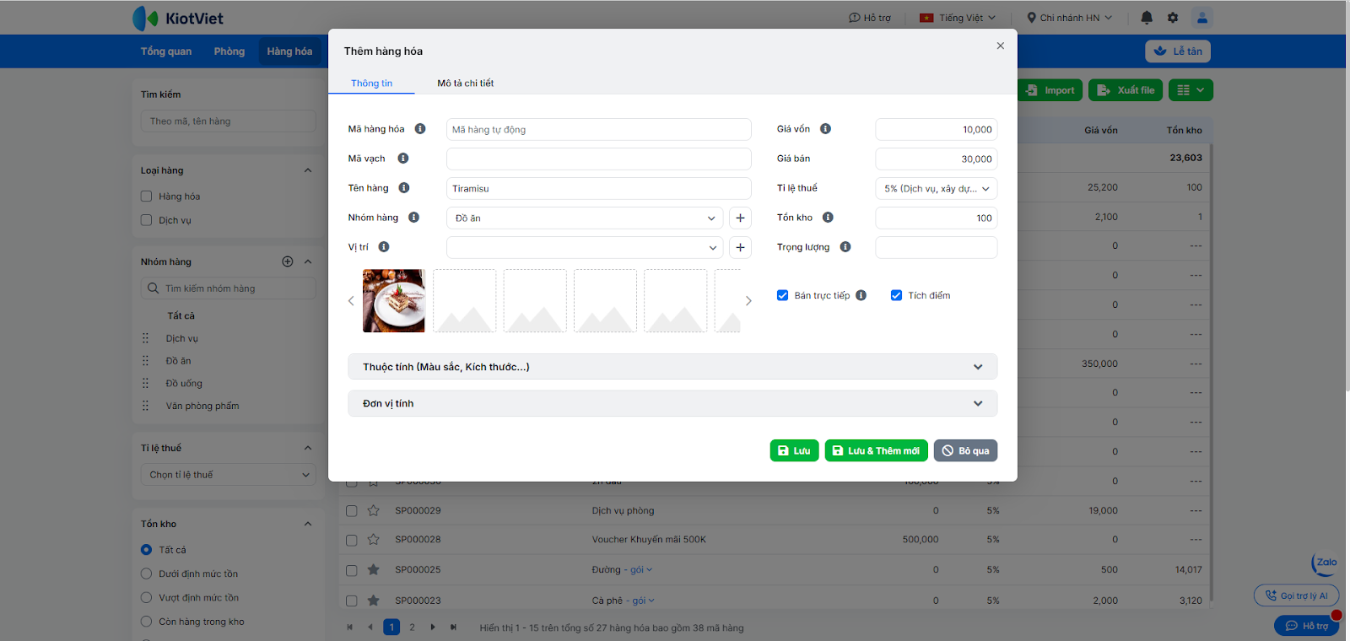1350x641 pixels.
Task: Click the KiotViet logo
Action: (178, 18)
